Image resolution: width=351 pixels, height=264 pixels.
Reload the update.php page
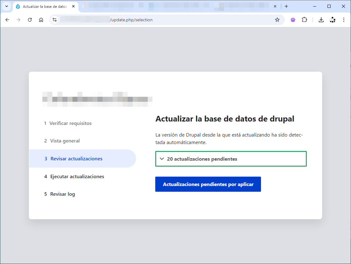click(x=30, y=20)
